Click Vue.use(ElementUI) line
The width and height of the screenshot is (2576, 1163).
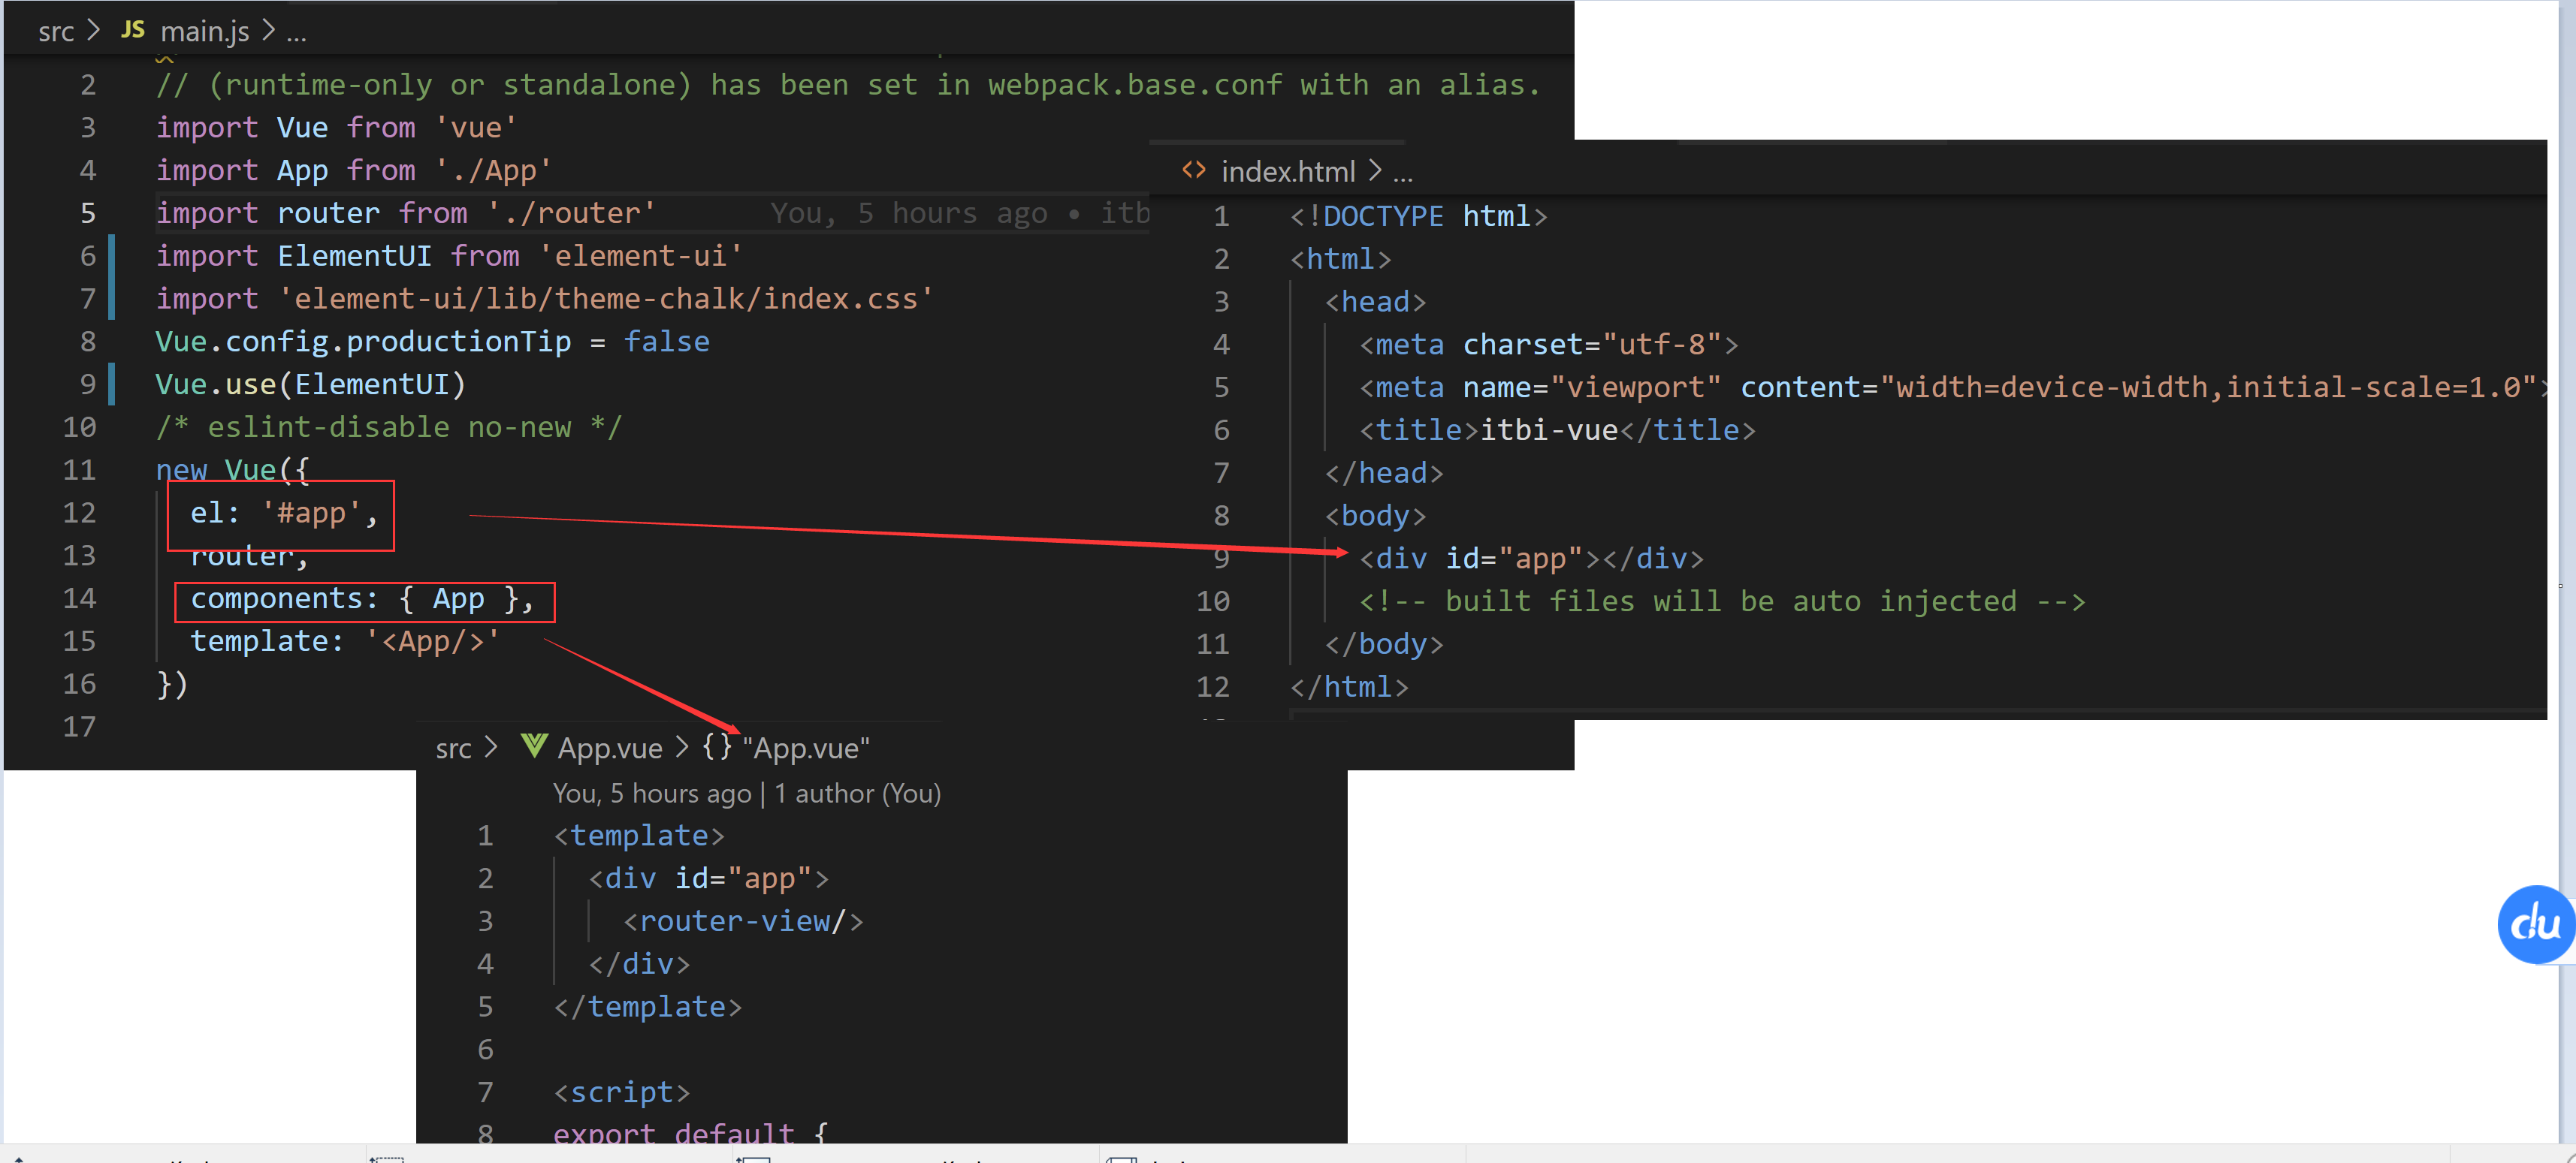310,384
